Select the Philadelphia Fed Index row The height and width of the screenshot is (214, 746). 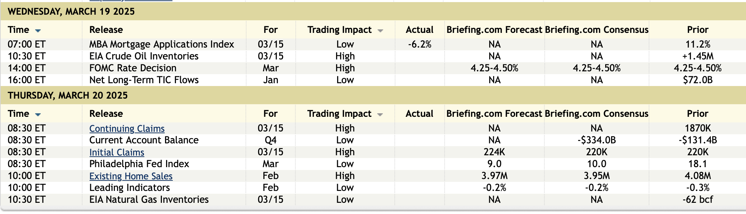point(139,164)
